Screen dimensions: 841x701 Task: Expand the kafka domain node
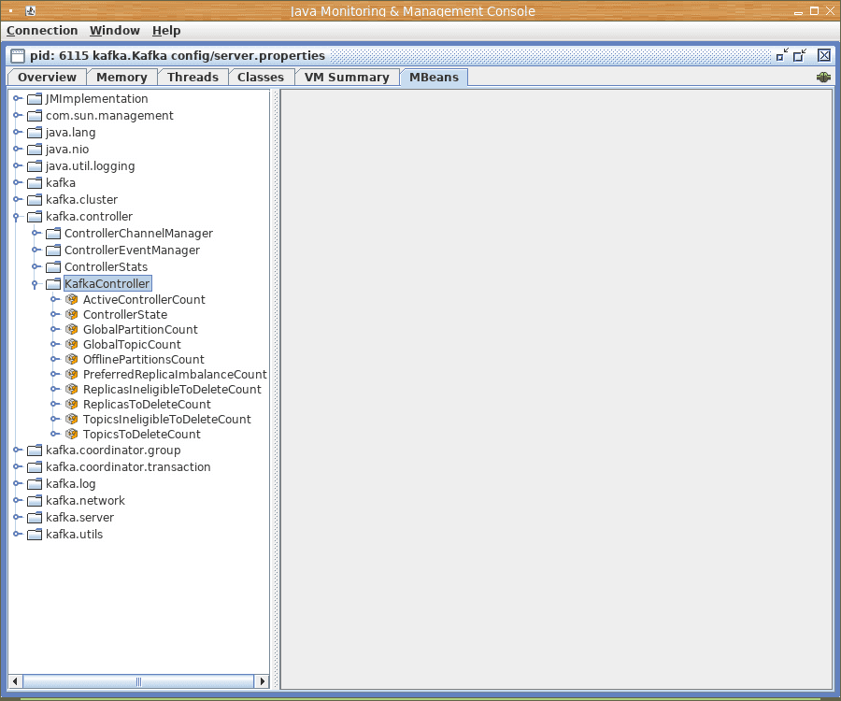17,182
